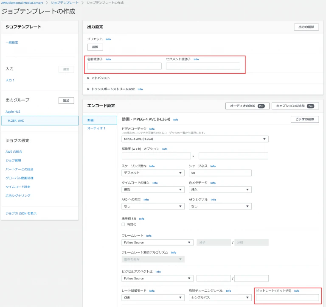This screenshot has height=307, width=326.
Task: Open パートナーとの統合 settings
Action: (20, 169)
